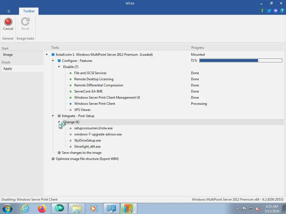The height and width of the screenshot is (214, 286).
Task: Select Optimize image file structure (Export WIM) task
Action: pyautogui.click(x=87, y=159)
